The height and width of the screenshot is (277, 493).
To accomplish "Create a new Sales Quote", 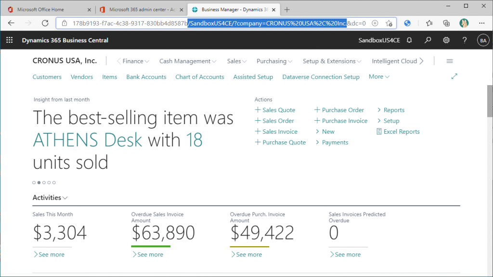I will [275, 110].
